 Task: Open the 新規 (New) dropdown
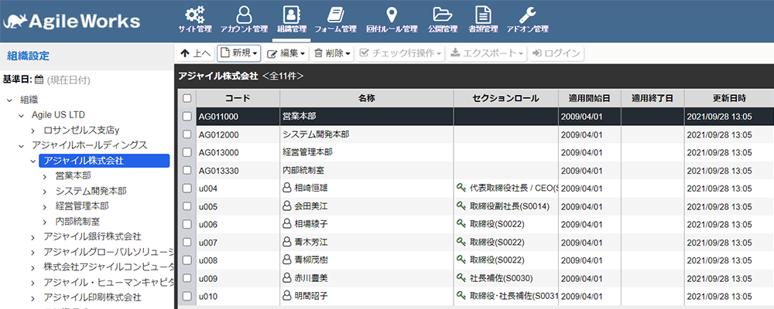[238, 53]
